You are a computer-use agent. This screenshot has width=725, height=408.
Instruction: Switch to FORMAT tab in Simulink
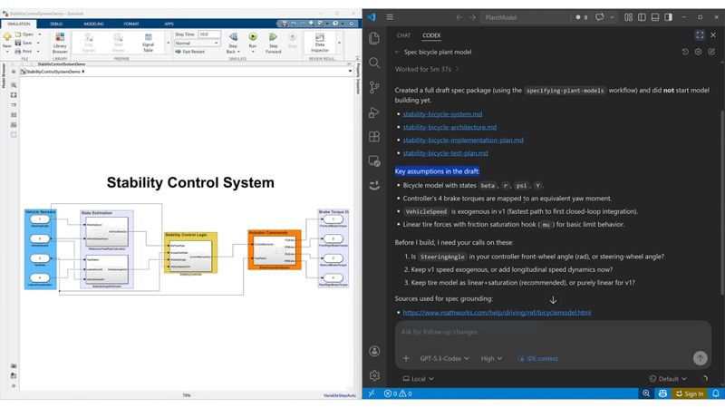(x=131, y=24)
